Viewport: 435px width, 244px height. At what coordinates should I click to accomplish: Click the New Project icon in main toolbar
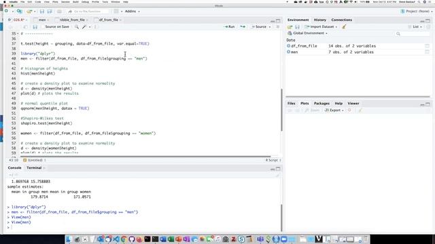click(20, 12)
